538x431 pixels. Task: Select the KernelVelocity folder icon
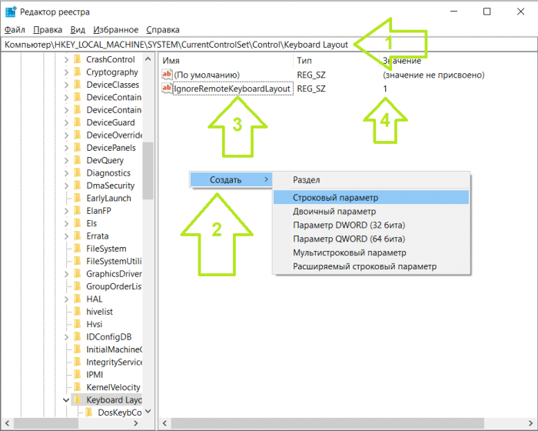[78, 387]
